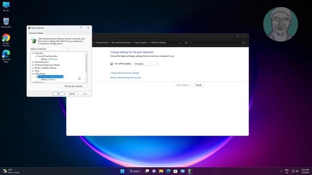Go to Power Options breadcrumb
The height and width of the screenshot is (175, 312).
point(141,43)
